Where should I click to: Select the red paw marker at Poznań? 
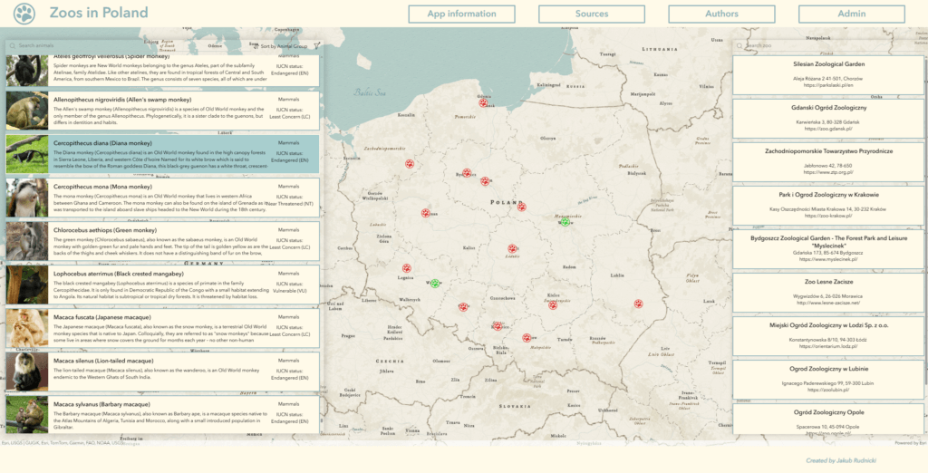point(426,213)
